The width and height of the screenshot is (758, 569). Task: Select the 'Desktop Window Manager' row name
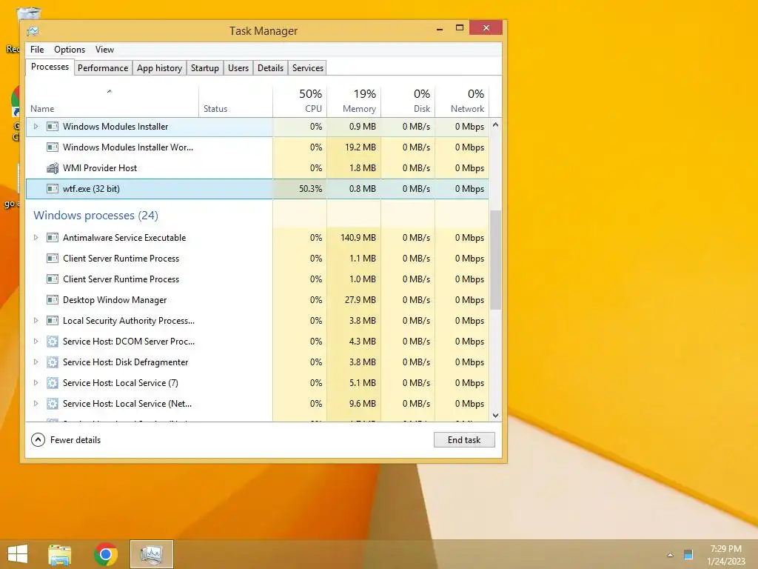115,300
